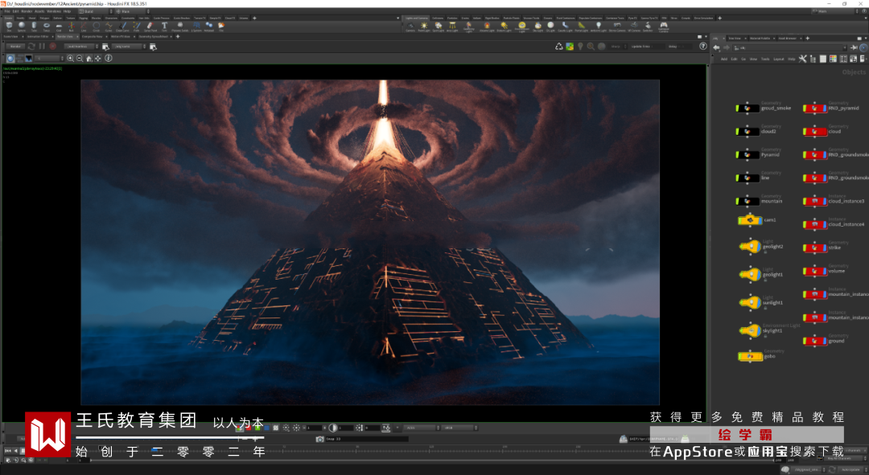Click the Render button
The image size is (869, 475).
15,47
